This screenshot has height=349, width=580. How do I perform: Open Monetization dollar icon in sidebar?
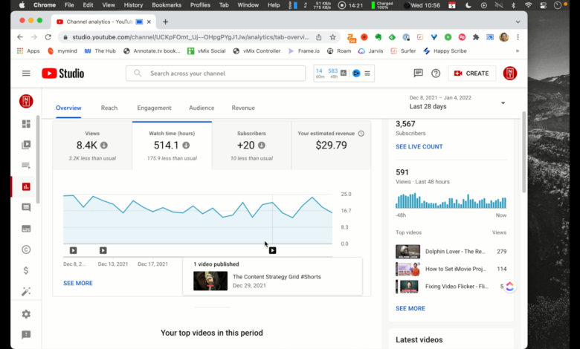[26, 270]
